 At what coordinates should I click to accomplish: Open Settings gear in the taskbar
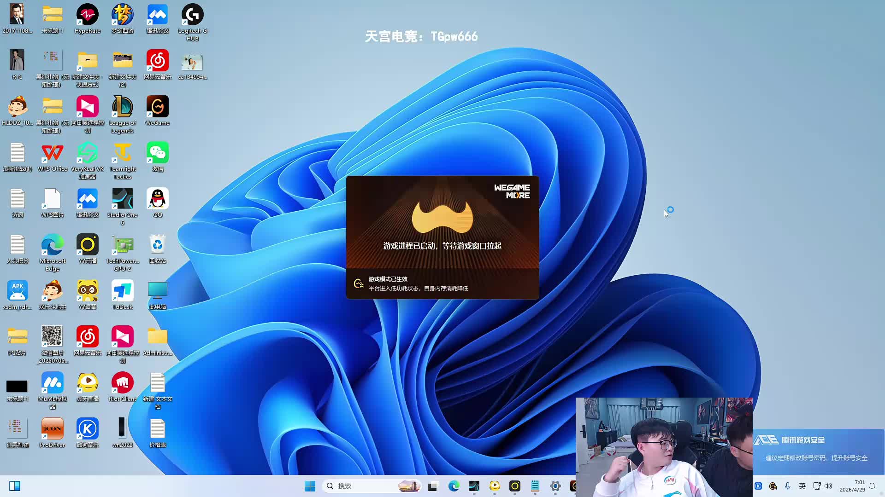555,486
